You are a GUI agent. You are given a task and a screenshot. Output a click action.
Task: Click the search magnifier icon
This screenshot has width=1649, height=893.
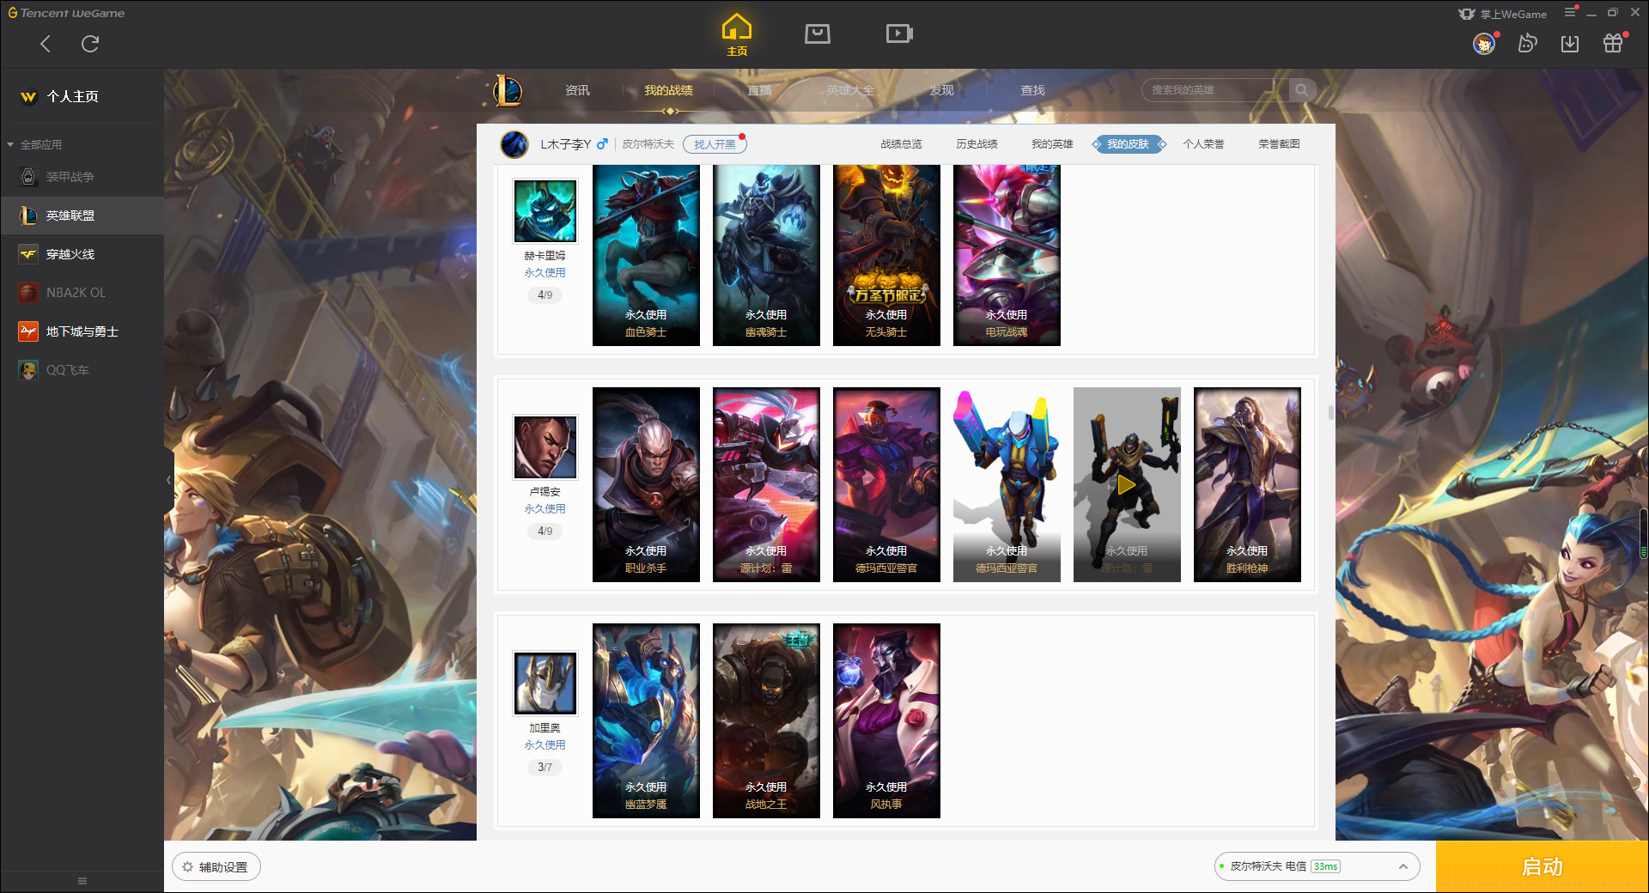1302,90
